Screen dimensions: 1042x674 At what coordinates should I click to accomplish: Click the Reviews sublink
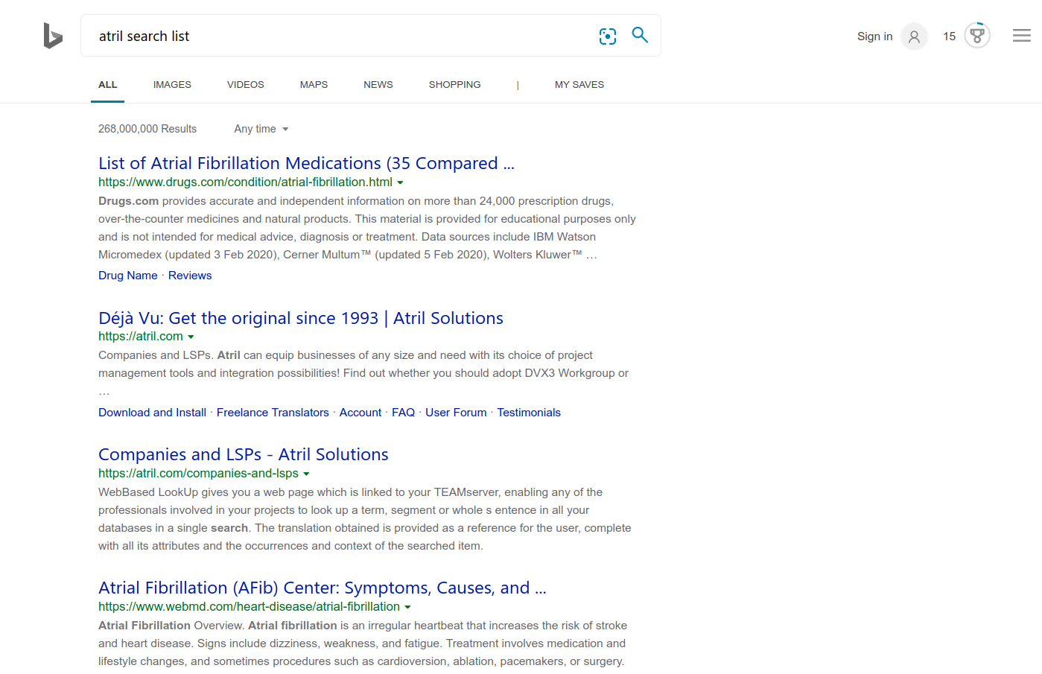(190, 276)
